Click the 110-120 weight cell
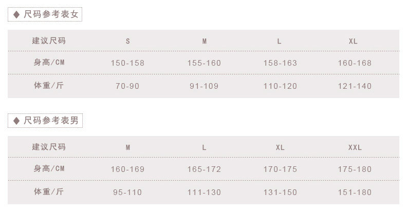This screenshot has width=406, height=214. point(280,86)
